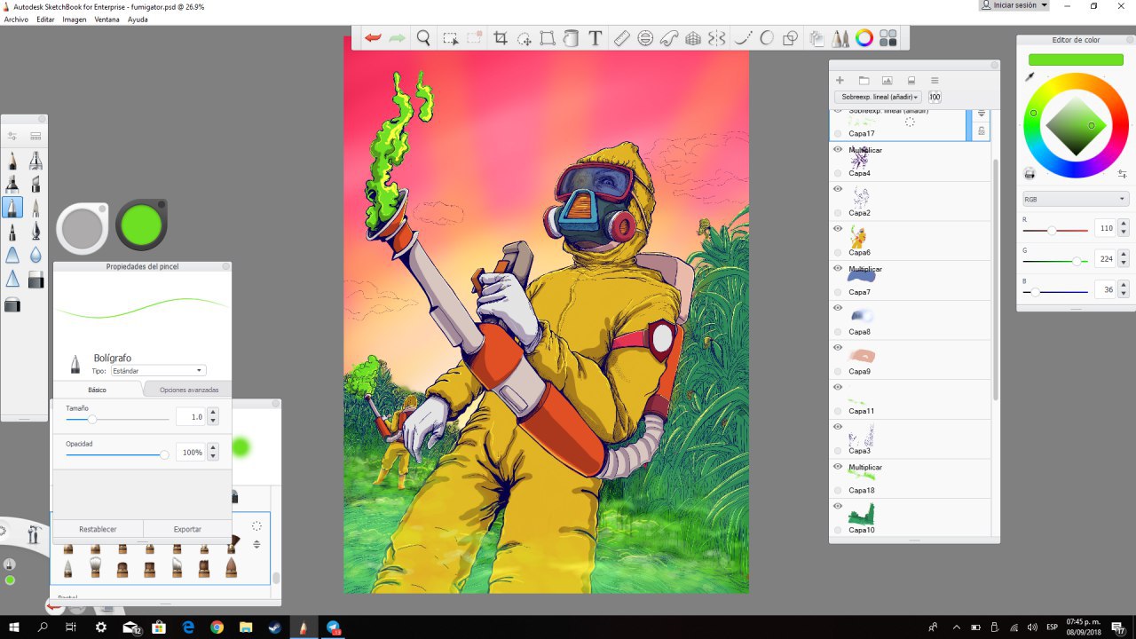
Task: Open the Ayuda menu
Action: (x=138, y=20)
